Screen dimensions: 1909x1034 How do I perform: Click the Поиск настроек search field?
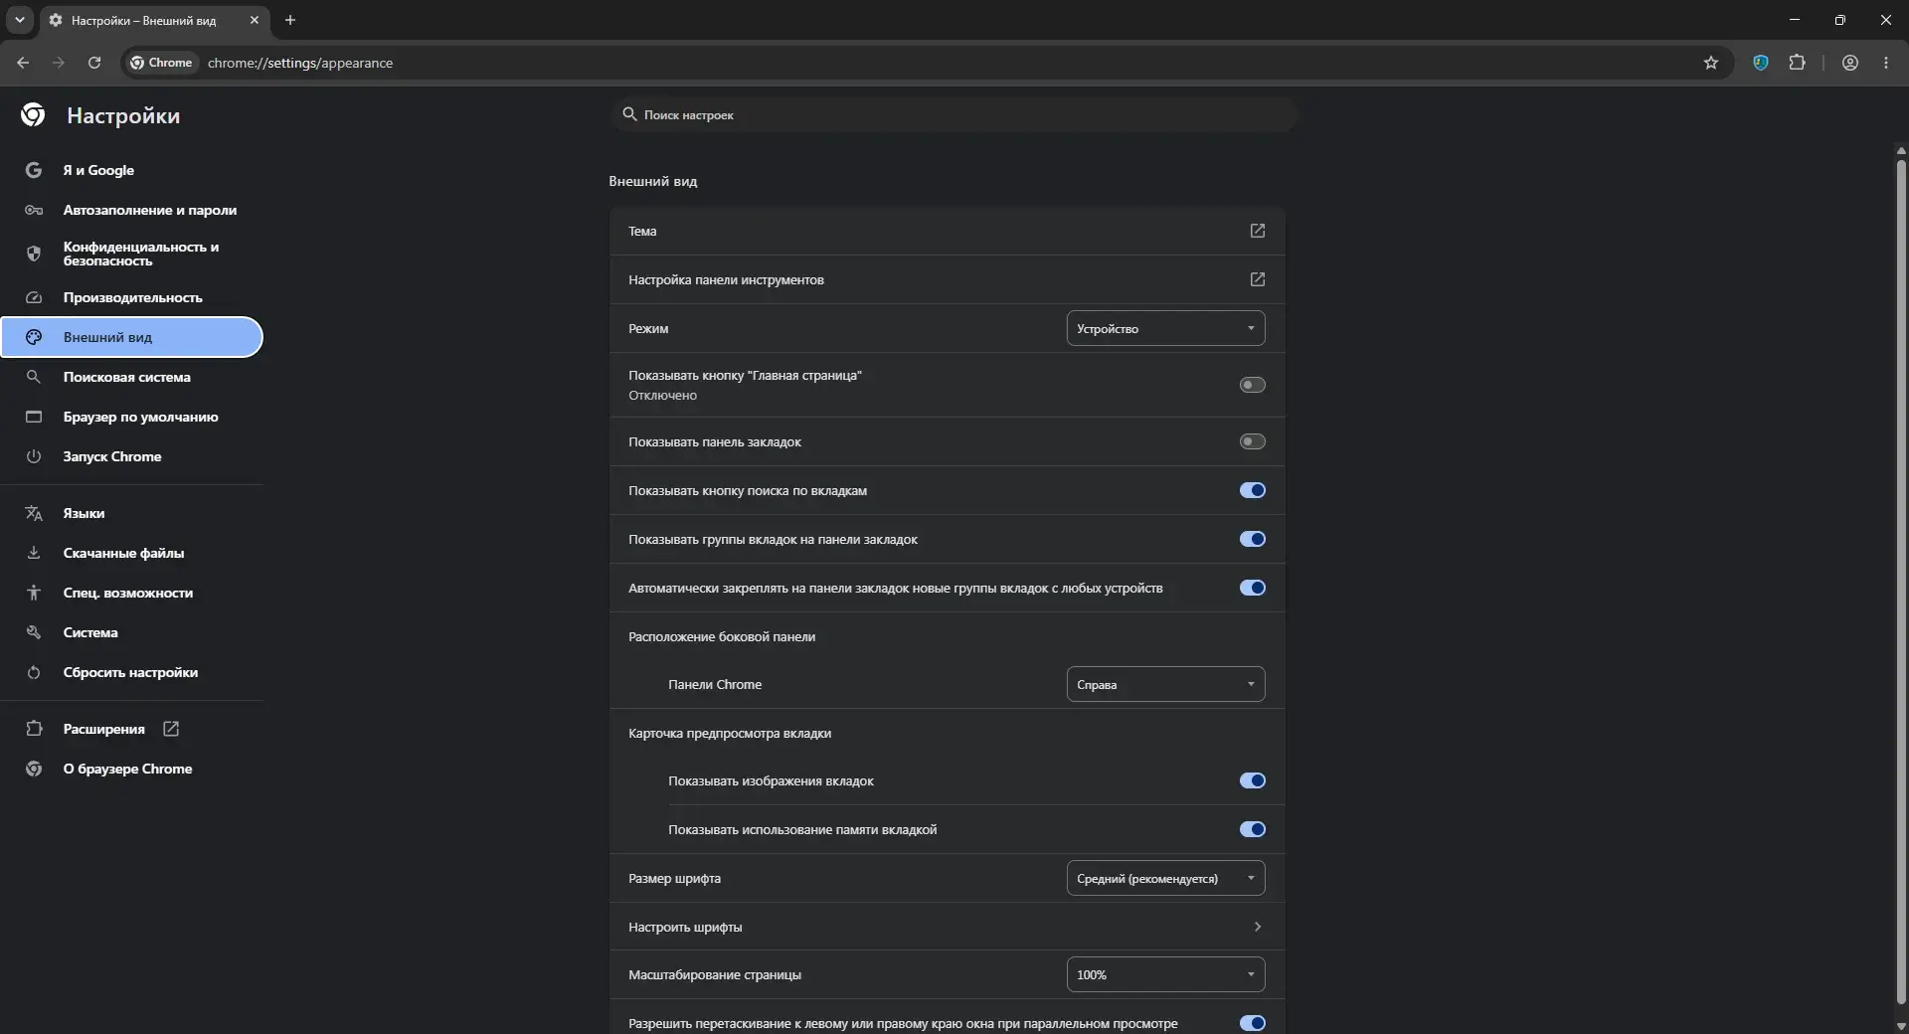point(954,114)
